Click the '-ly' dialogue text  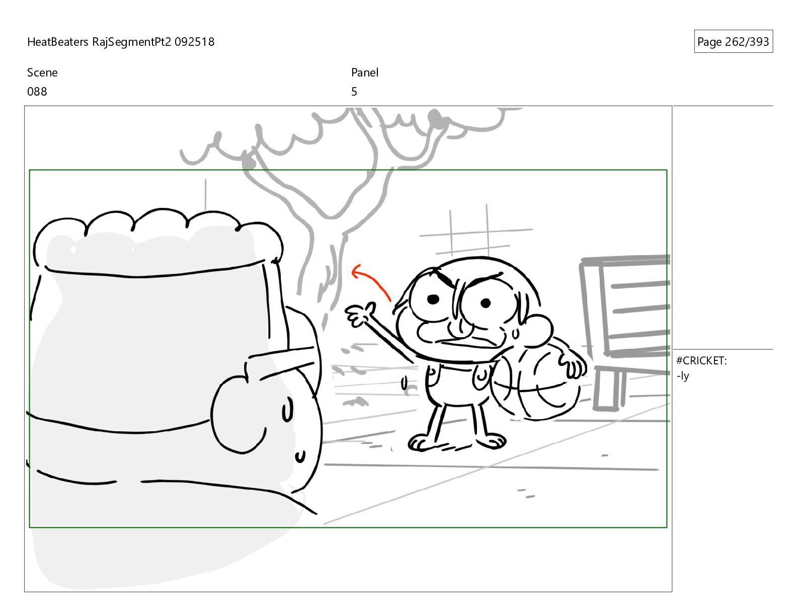683,376
